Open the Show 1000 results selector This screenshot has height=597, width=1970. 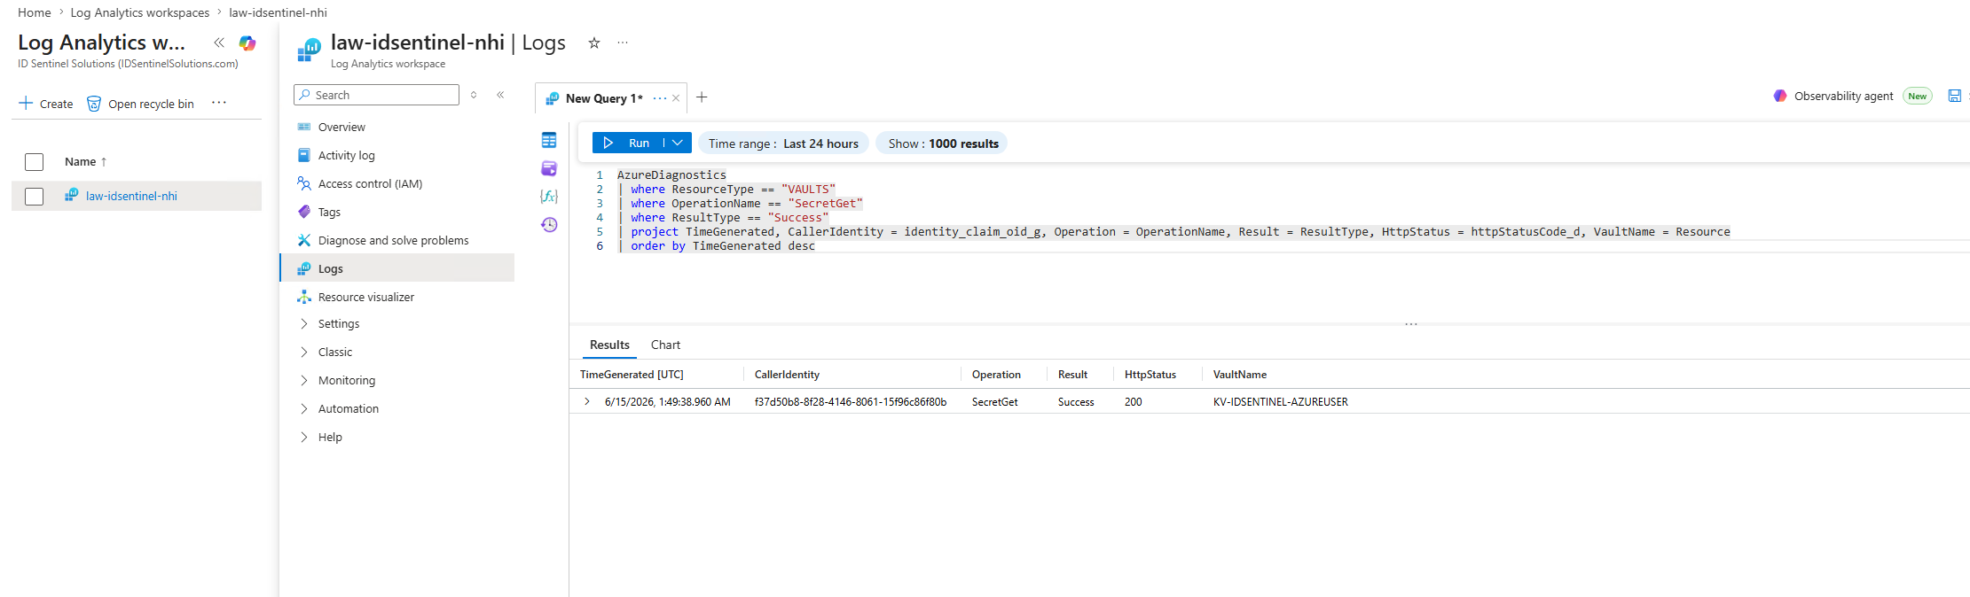pos(943,143)
